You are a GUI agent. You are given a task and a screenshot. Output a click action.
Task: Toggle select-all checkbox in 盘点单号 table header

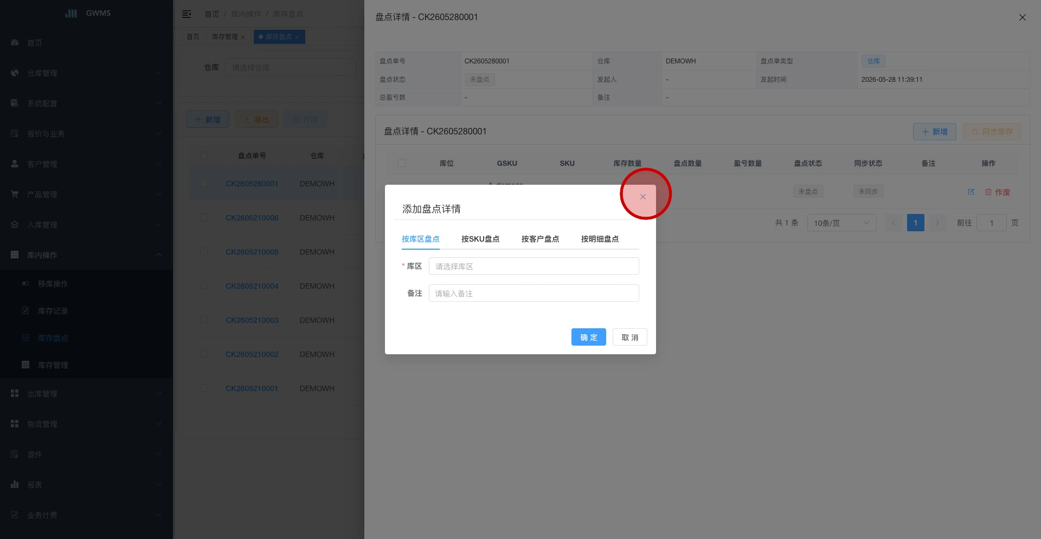click(204, 155)
